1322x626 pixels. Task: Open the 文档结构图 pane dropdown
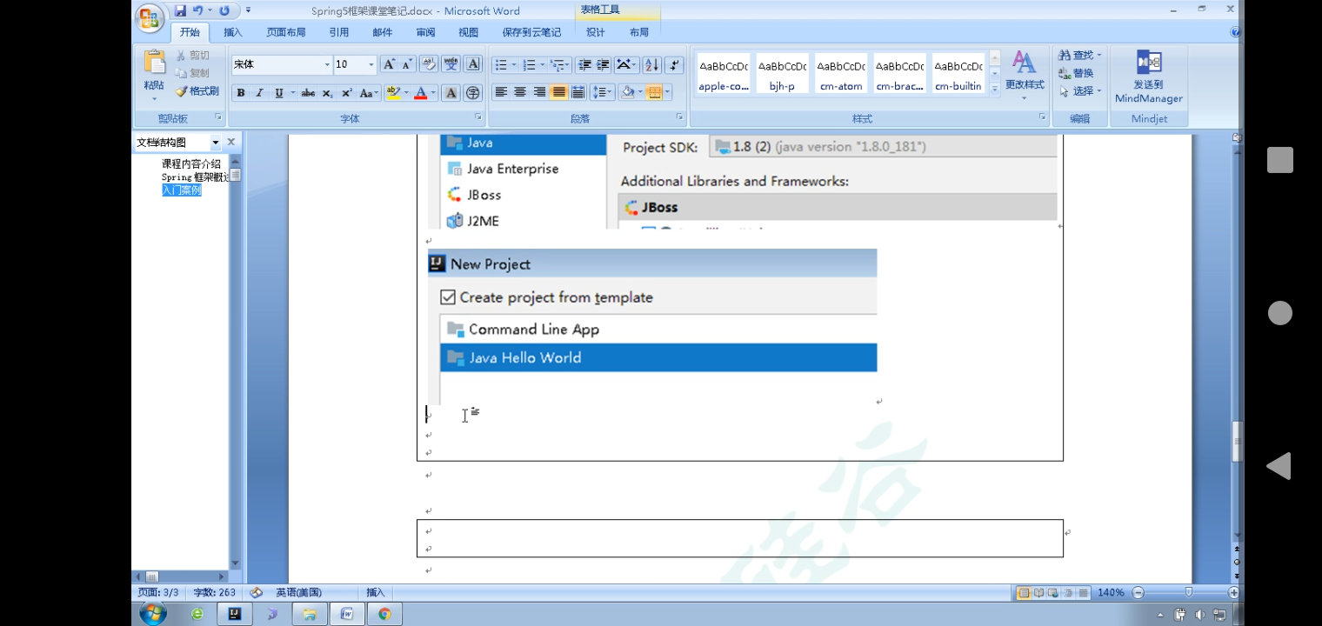coord(216,143)
